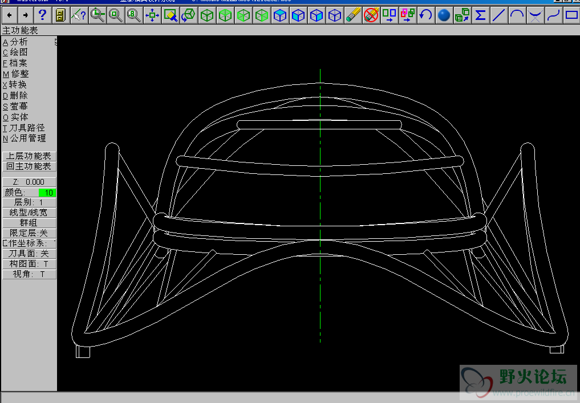
Task: Click the 构图面: T construction plane button
Action: pyautogui.click(x=29, y=263)
